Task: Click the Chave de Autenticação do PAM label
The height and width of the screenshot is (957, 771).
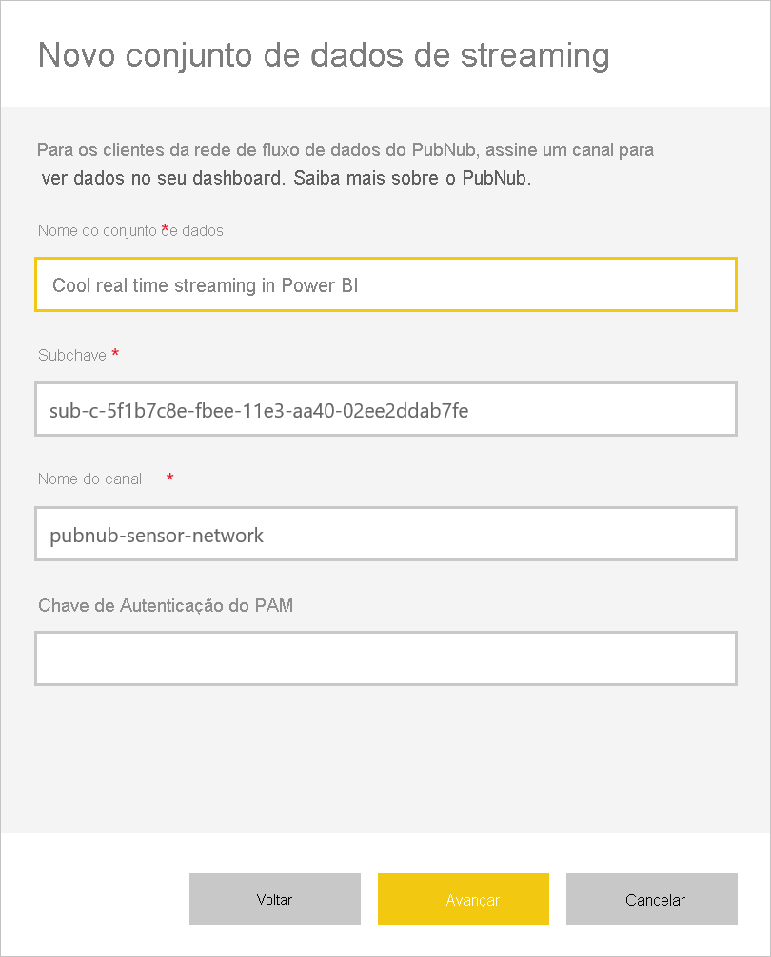Action: pyautogui.click(x=165, y=605)
